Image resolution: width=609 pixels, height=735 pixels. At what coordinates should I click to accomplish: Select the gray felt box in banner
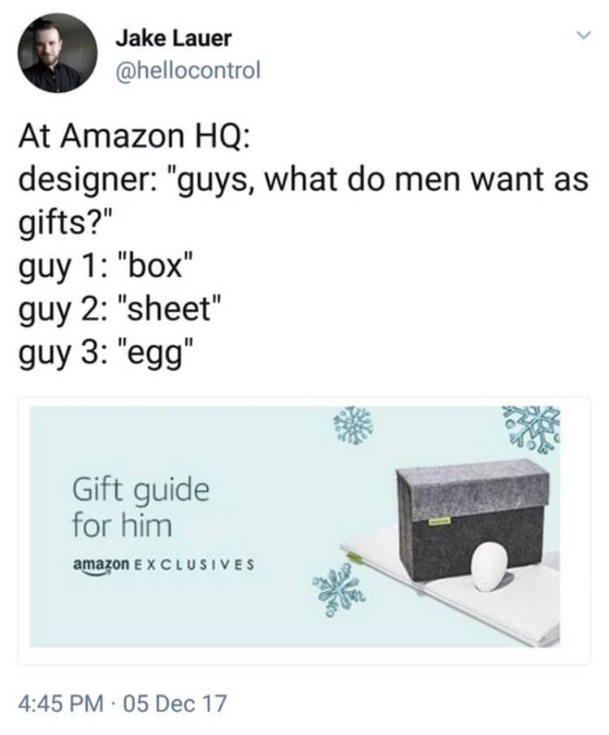[x=473, y=518]
